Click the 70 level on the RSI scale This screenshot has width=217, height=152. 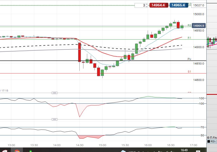[x=202, y=127]
